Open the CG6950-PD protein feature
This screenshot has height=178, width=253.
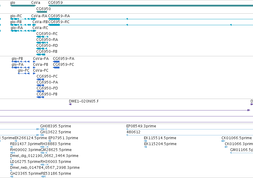47,88
